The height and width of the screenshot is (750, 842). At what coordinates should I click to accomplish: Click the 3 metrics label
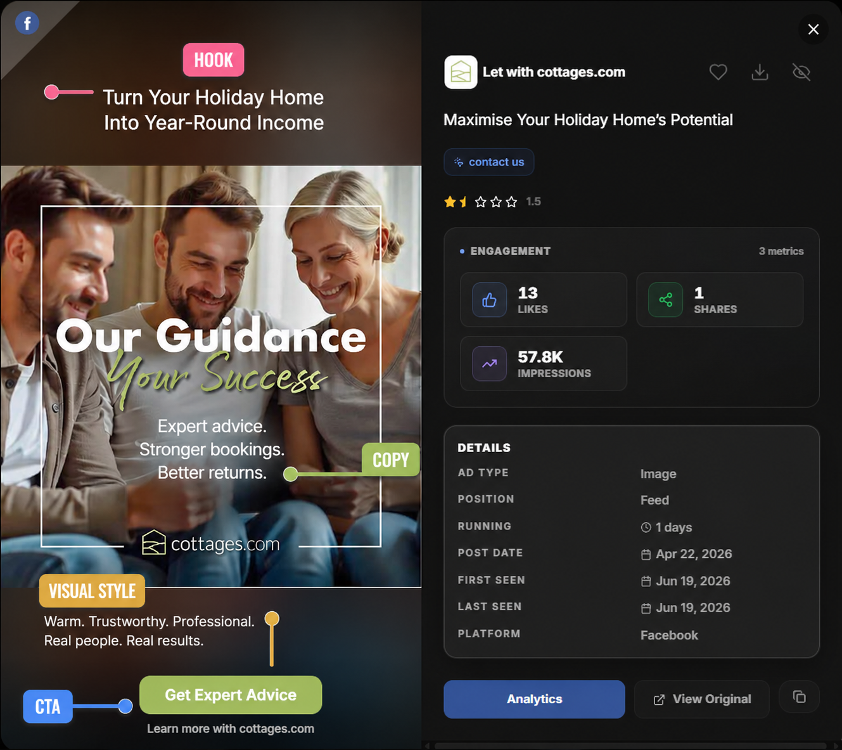click(x=781, y=251)
